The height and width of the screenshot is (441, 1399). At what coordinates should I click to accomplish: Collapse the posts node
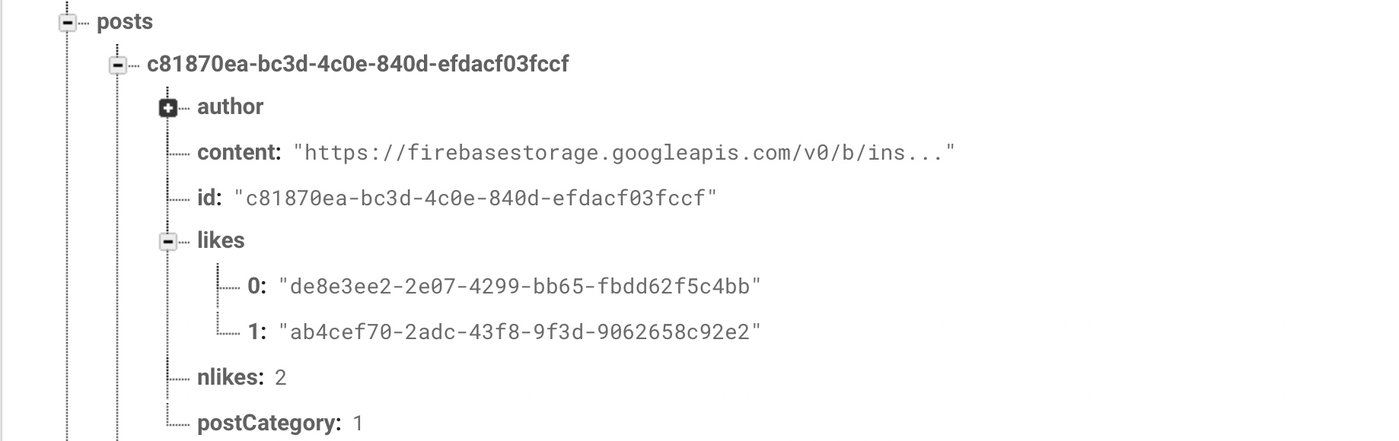pos(68,24)
